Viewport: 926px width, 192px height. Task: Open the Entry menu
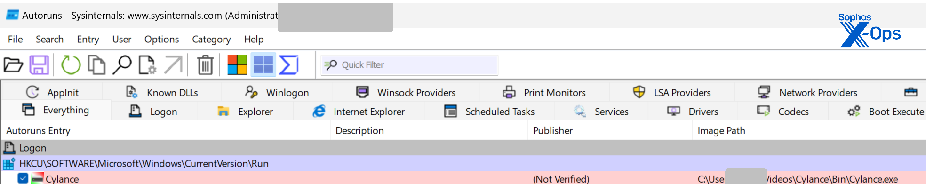pyautogui.click(x=88, y=40)
